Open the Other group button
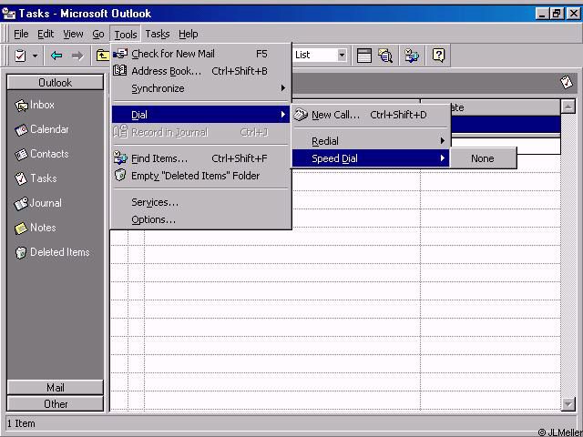The height and width of the screenshot is (437, 583). 56,403
